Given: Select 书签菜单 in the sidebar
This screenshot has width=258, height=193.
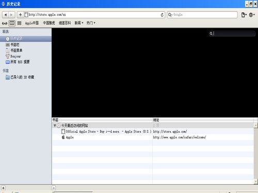Looking at the screenshot, I should tap(26, 50).
